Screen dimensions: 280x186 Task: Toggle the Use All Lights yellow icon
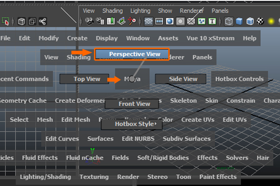271,21
